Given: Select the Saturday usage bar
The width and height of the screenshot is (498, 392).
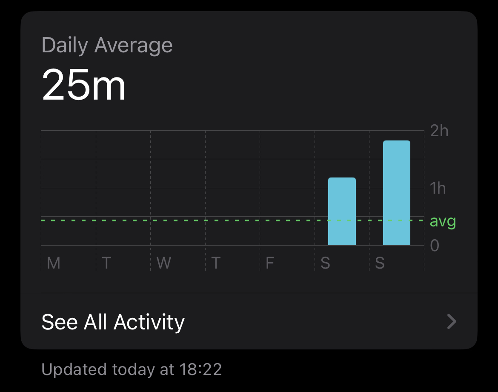Looking at the screenshot, I should pyautogui.click(x=342, y=211).
